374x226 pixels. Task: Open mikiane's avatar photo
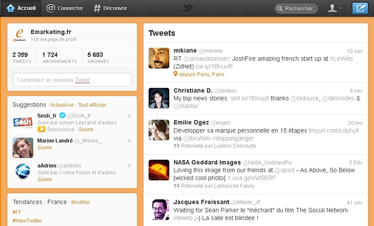coord(159,58)
